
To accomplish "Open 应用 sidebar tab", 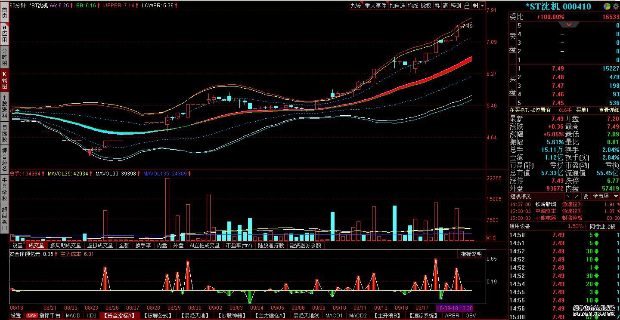I will (4, 34).
